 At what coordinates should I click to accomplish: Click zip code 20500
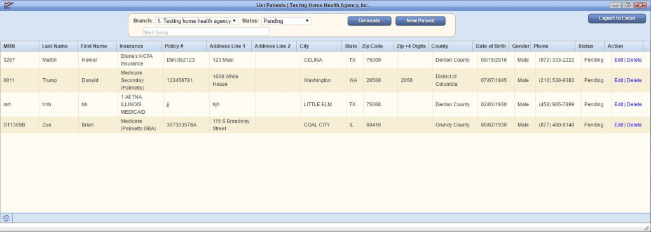[x=373, y=80]
